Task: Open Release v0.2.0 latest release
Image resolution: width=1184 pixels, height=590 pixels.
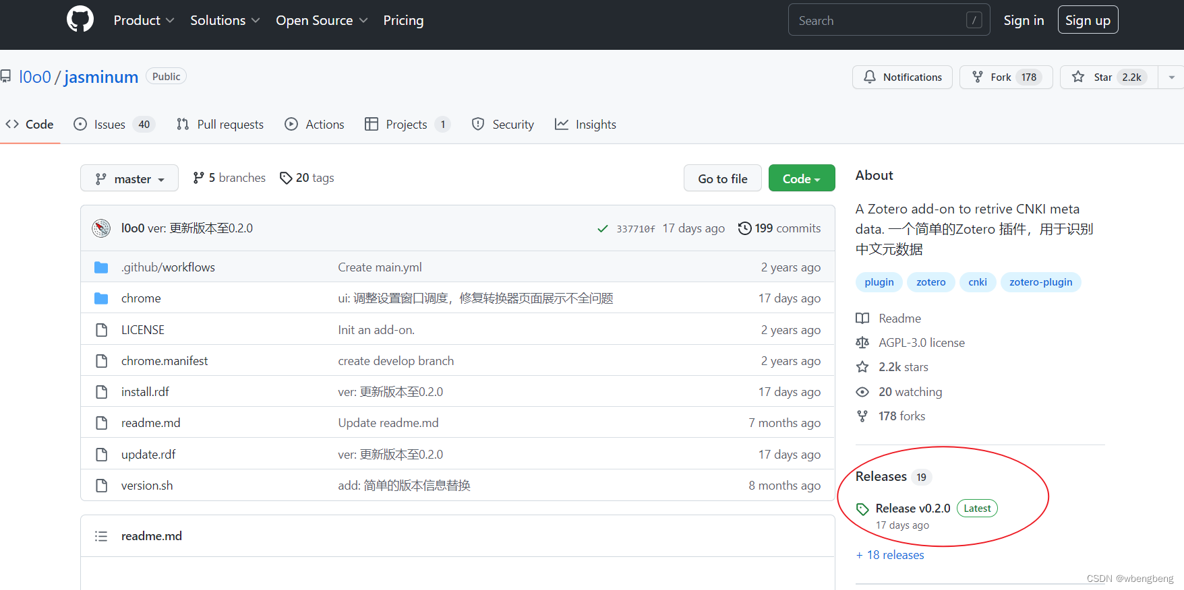Action: point(913,509)
